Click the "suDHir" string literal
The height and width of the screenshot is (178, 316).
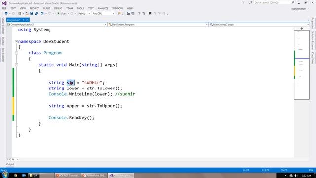click(92, 83)
